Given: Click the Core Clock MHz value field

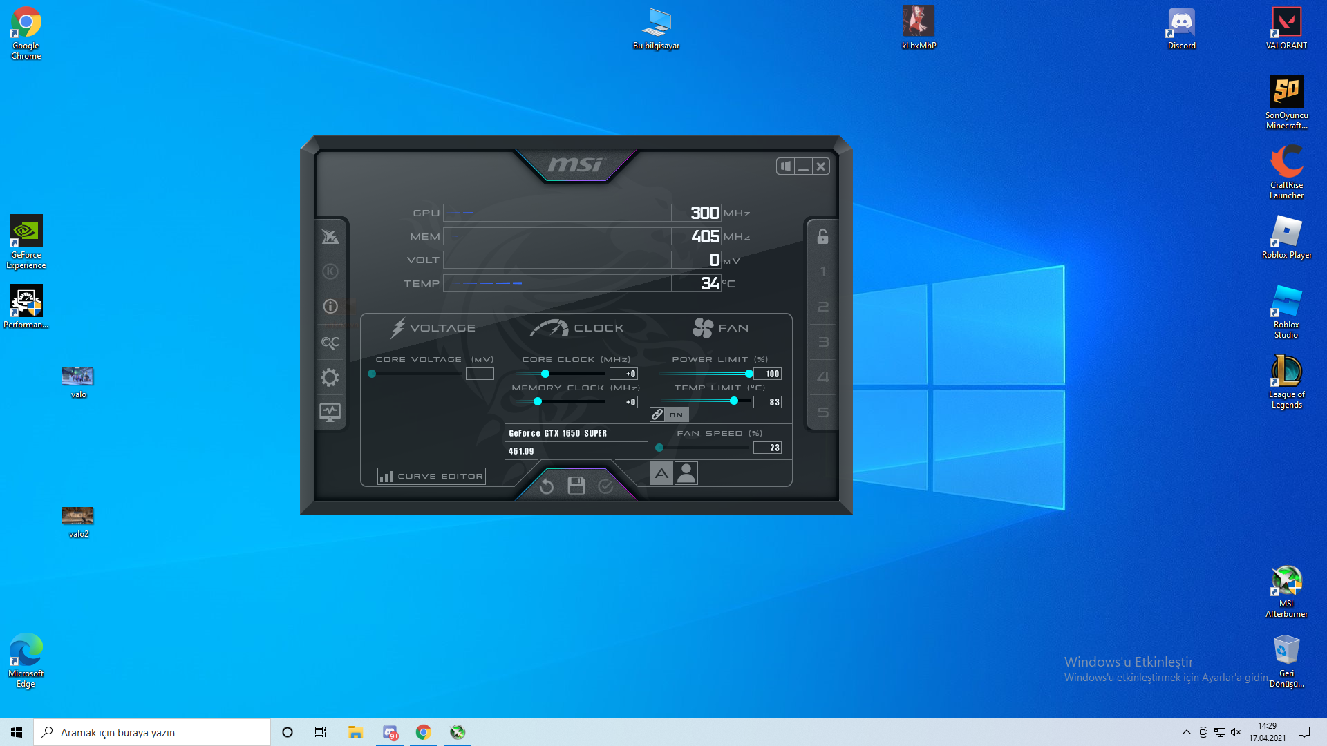Looking at the screenshot, I should point(623,374).
